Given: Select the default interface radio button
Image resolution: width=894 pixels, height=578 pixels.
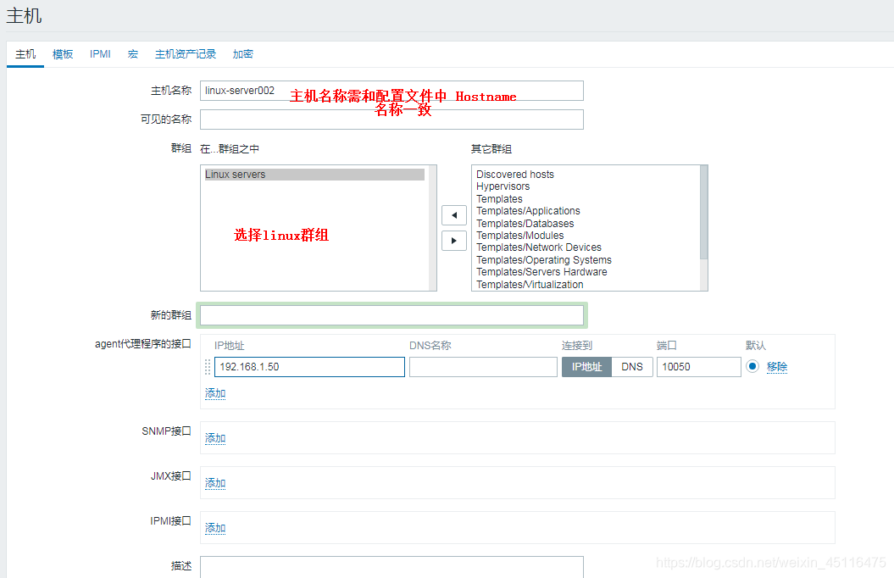Looking at the screenshot, I should click(752, 366).
